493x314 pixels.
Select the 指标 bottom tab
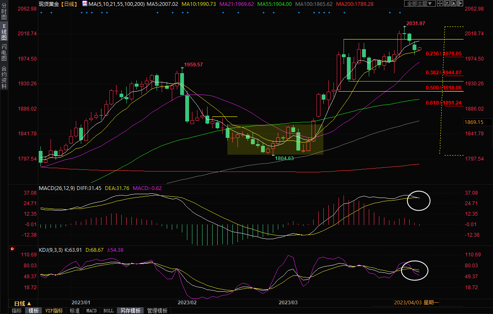[17, 311]
